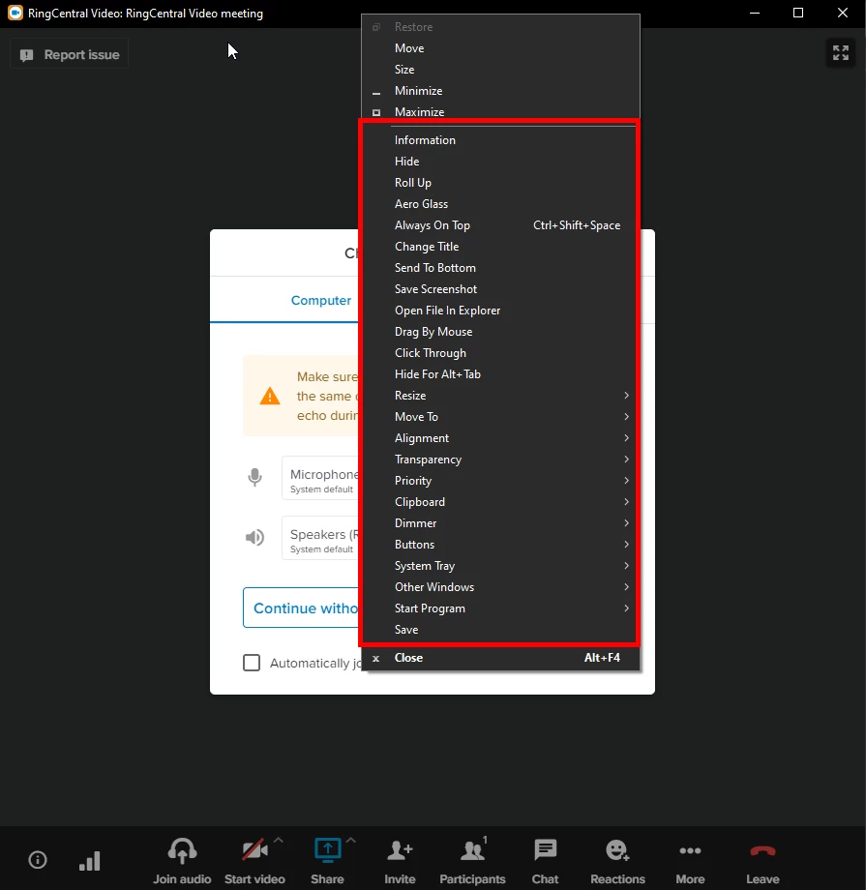
Task: Expand the System Tray submenu
Action: (501, 565)
